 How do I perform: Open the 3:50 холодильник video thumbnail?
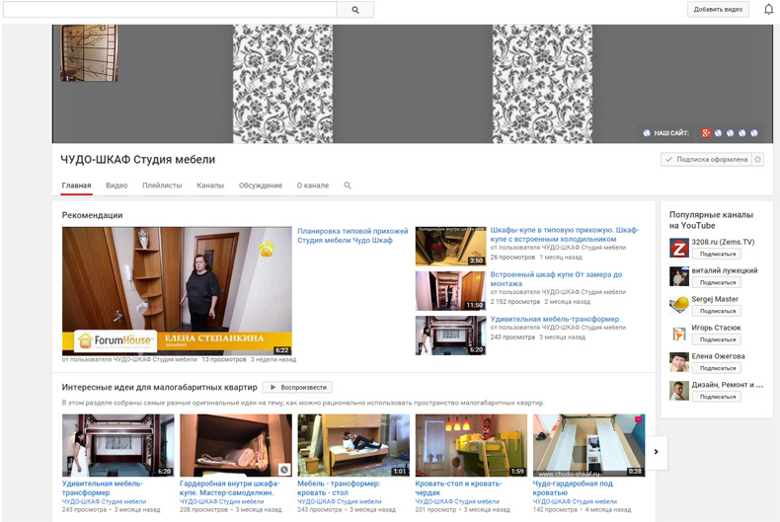(450, 246)
